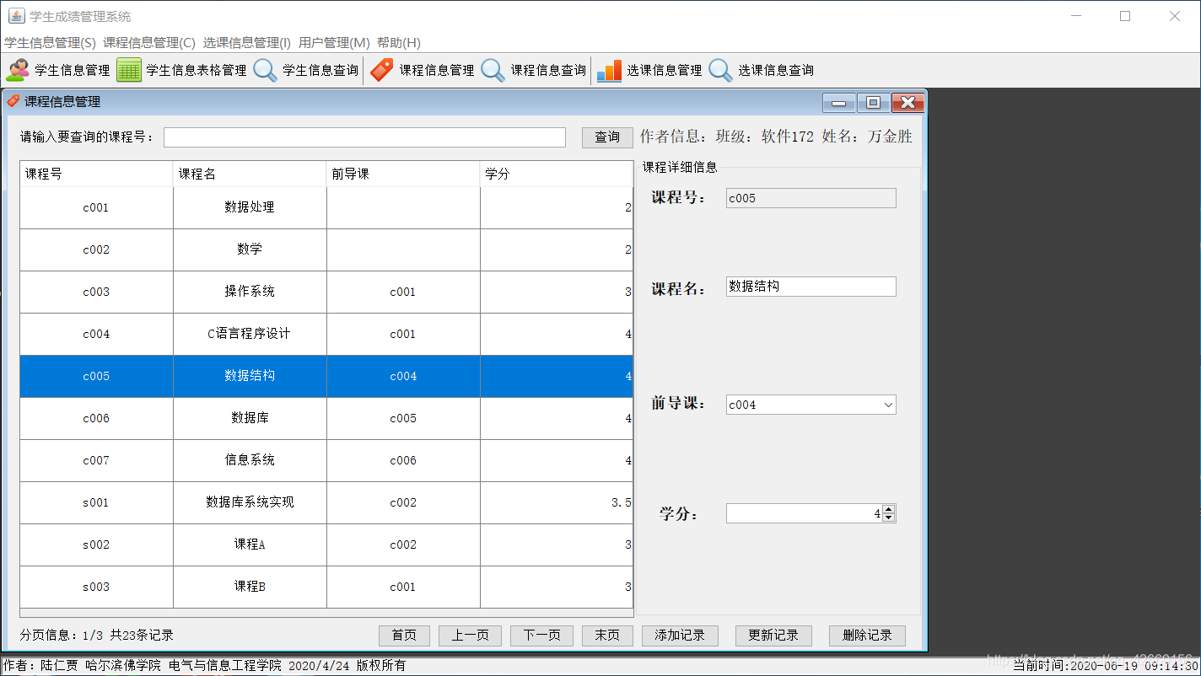
Task: Click selected 数据结构 cell in table
Action: point(250,376)
